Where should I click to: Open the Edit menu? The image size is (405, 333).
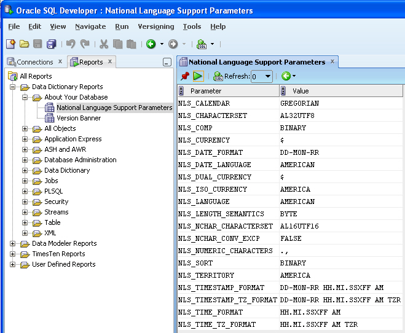34,26
